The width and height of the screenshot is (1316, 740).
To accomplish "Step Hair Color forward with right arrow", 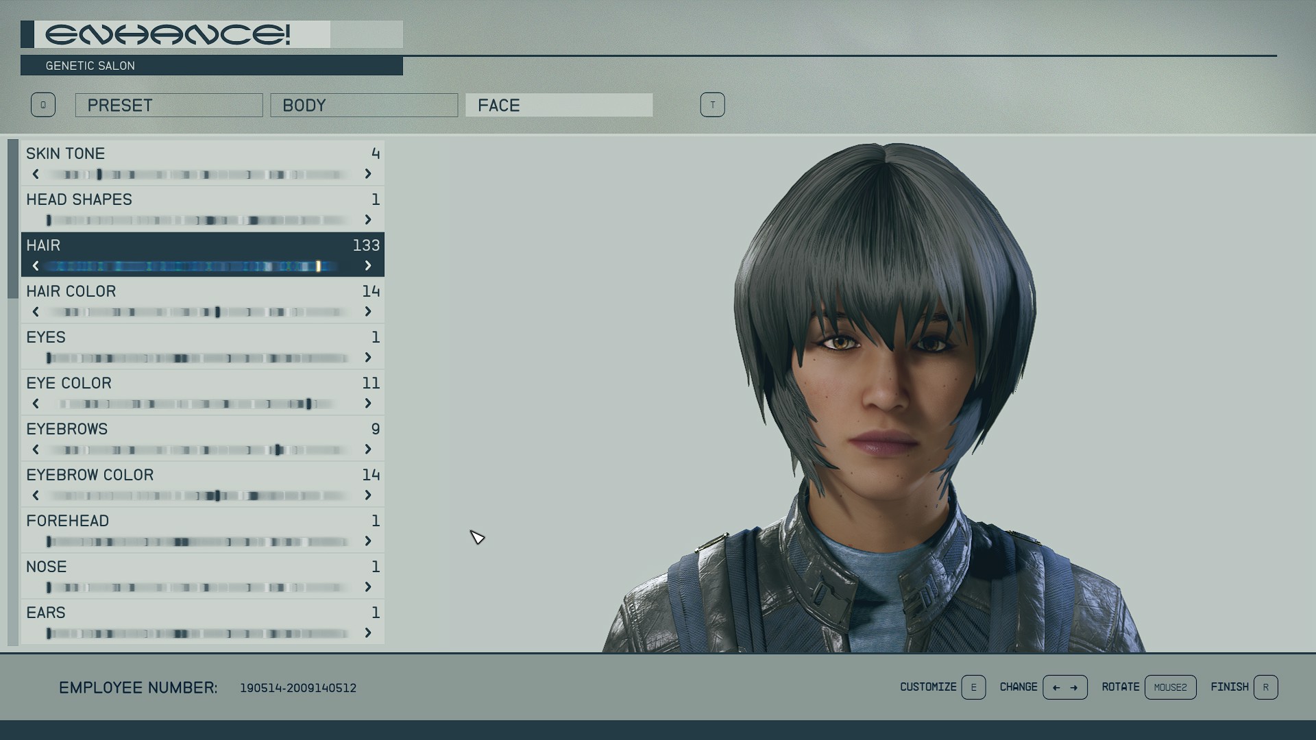I will 368,312.
